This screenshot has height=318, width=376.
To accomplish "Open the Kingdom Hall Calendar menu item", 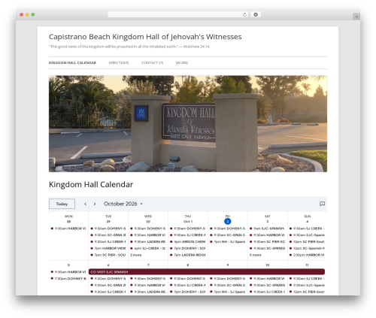I will click(x=72, y=63).
